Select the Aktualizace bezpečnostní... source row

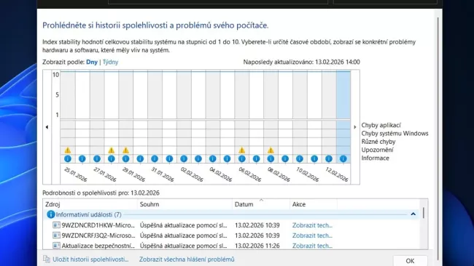pyautogui.click(x=98, y=246)
